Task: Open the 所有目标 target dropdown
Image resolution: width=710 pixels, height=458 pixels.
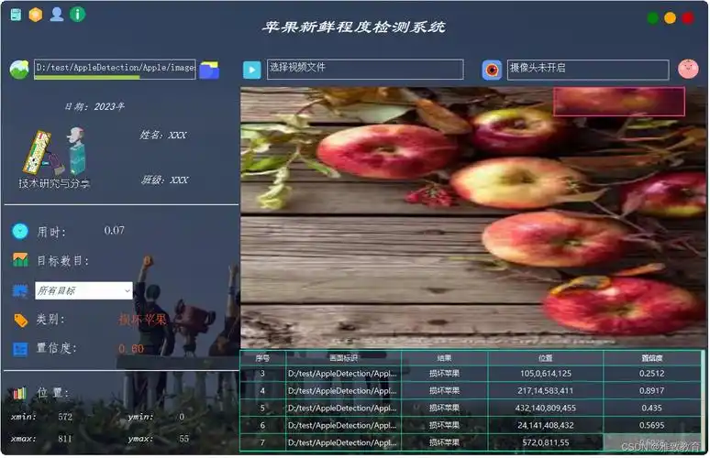Action: coord(83,290)
